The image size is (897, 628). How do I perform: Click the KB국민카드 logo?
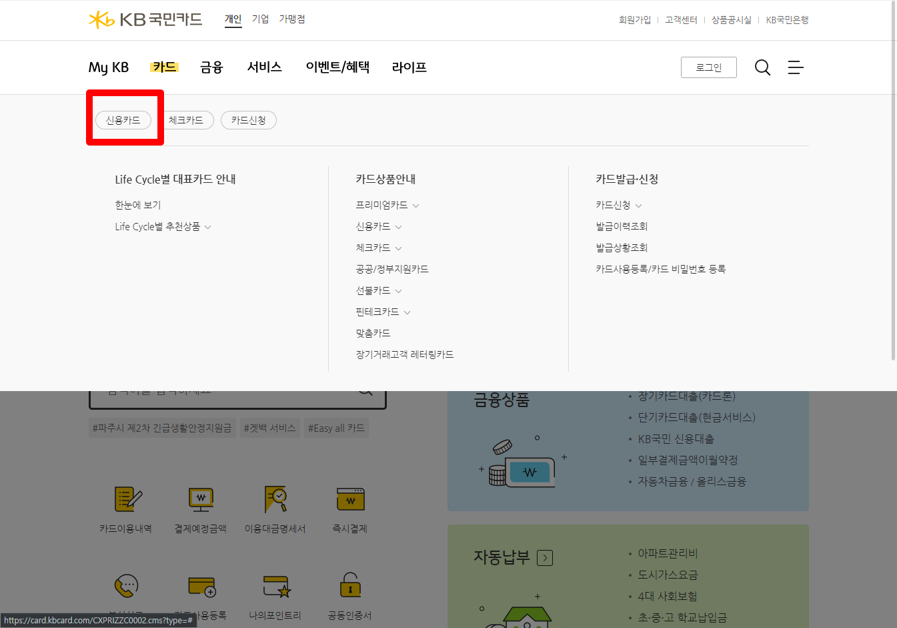(x=145, y=19)
